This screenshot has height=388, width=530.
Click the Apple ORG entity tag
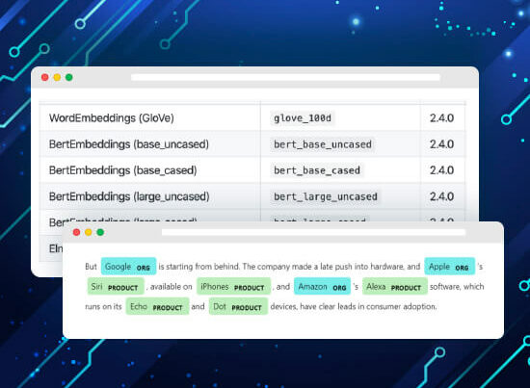tap(450, 267)
